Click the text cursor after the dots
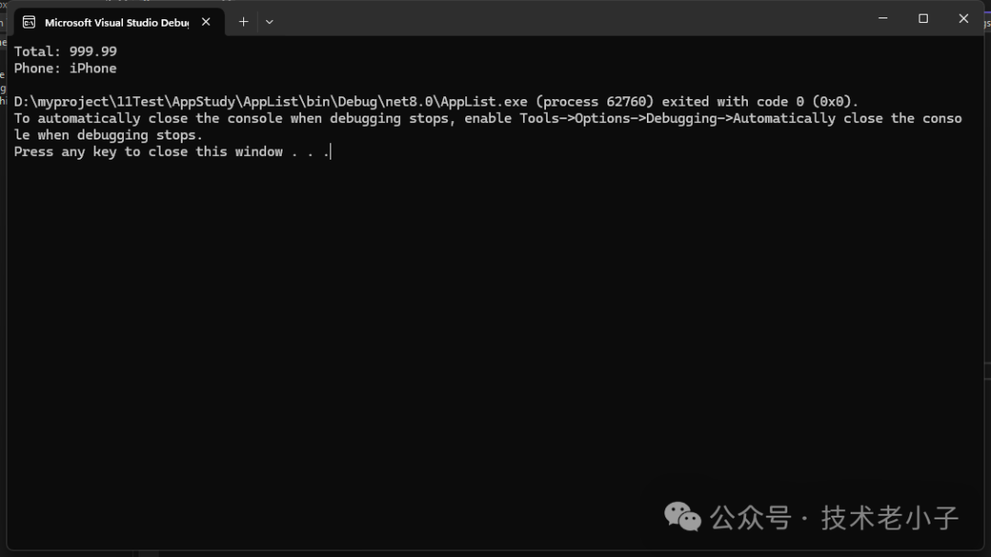 point(329,151)
